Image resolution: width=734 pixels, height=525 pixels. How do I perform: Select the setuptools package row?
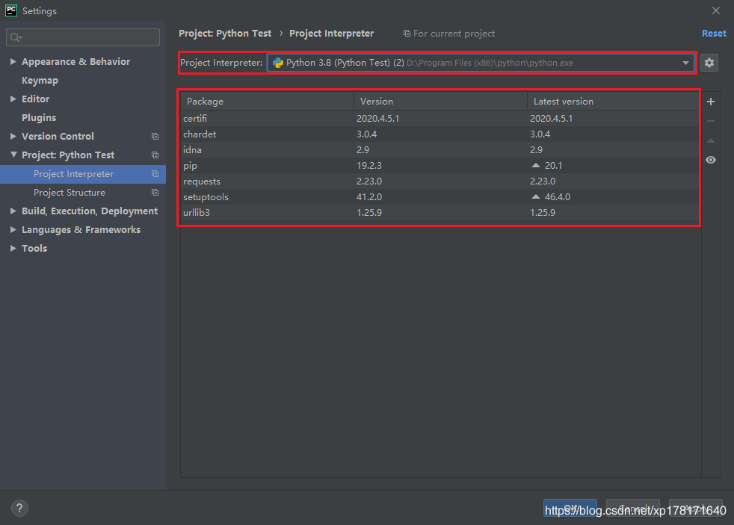point(440,197)
